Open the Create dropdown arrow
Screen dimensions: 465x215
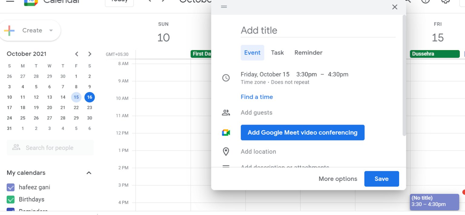point(51,30)
